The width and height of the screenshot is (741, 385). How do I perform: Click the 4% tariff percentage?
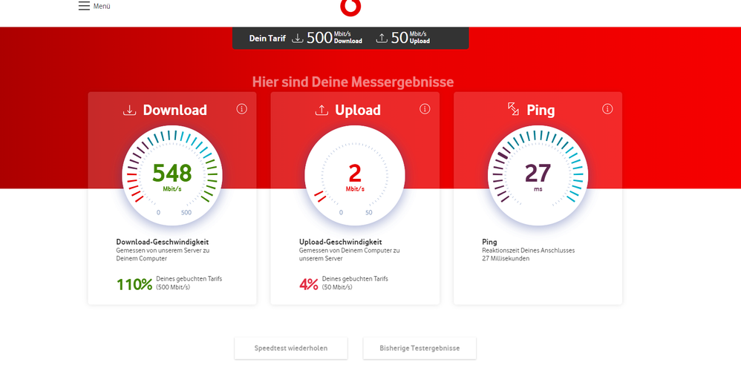[309, 284]
